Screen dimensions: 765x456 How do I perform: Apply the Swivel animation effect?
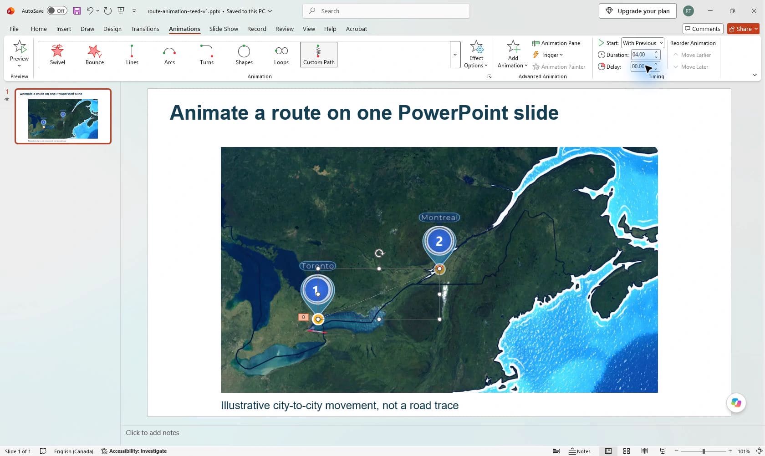[x=57, y=55]
